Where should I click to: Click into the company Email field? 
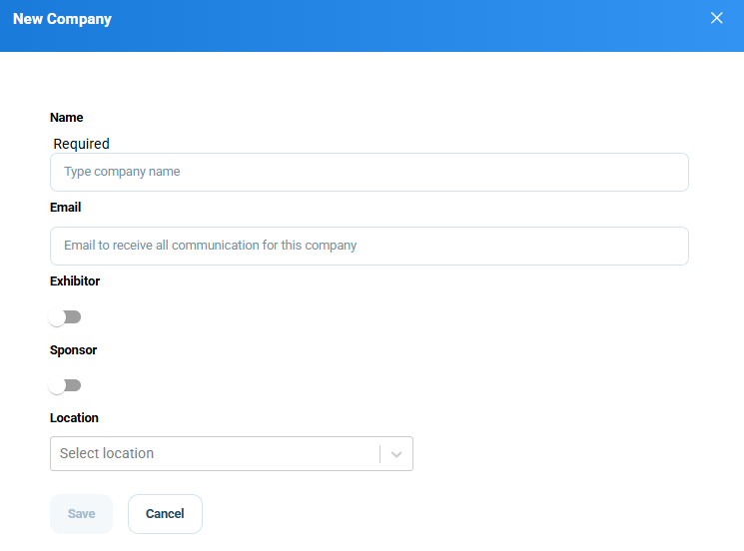pos(370,247)
